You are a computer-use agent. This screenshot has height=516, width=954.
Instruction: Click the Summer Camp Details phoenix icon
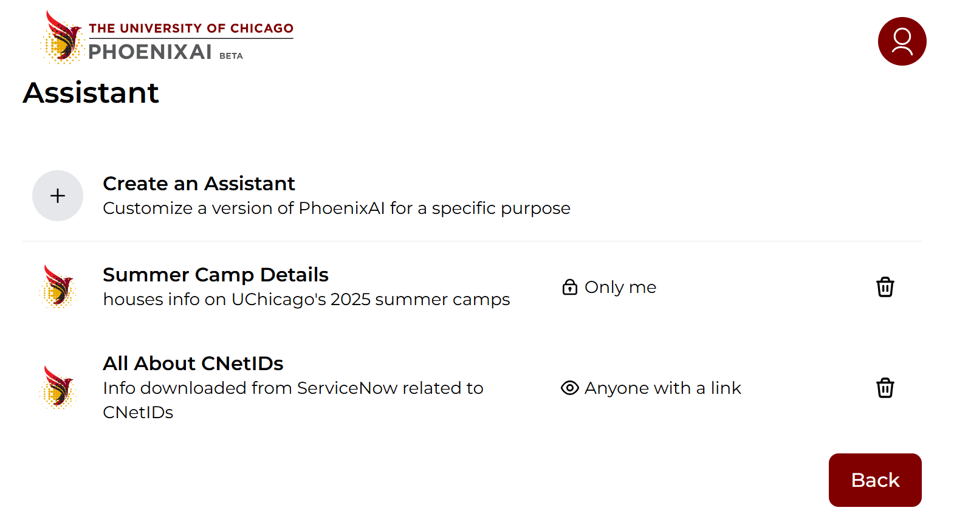(x=58, y=286)
